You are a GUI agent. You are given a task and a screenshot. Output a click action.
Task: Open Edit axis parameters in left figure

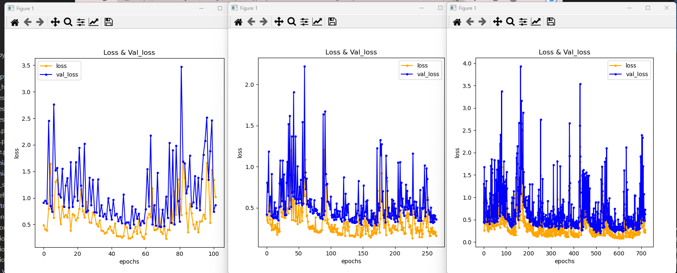94,22
